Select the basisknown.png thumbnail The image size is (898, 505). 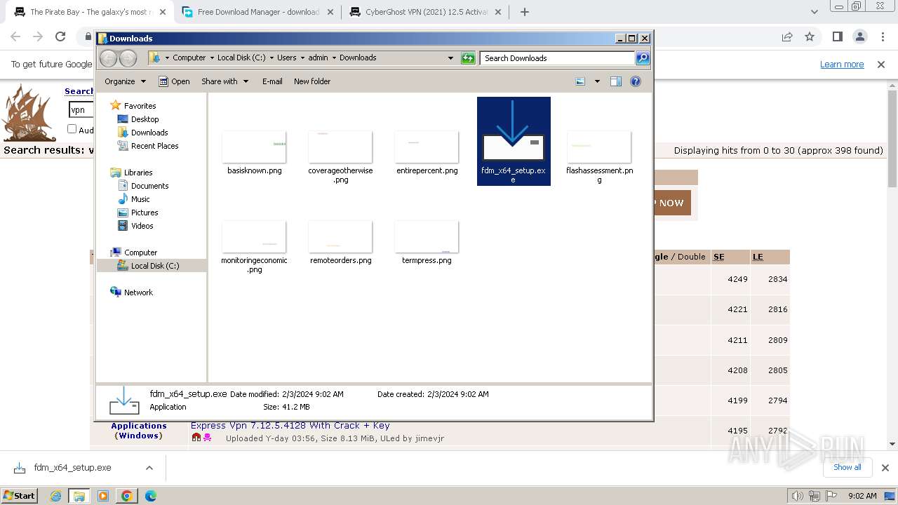(x=254, y=147)
